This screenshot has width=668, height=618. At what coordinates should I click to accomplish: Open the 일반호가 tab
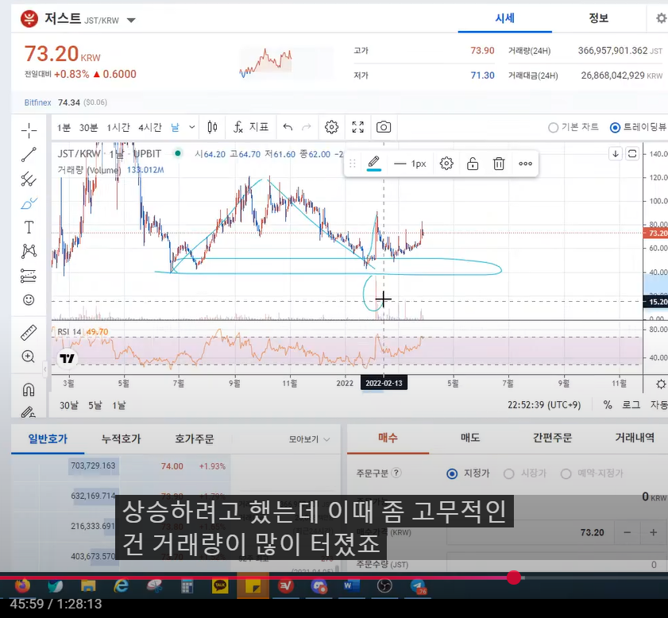click(48, 438)
